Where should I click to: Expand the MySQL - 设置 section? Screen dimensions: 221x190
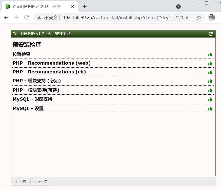[28, 108]
